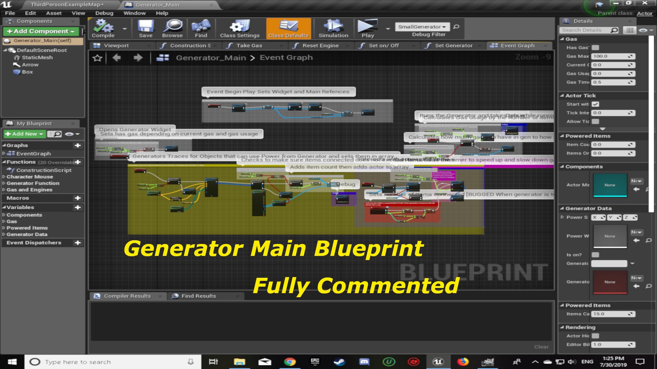Launch Simulation mode

pos(333,28)
